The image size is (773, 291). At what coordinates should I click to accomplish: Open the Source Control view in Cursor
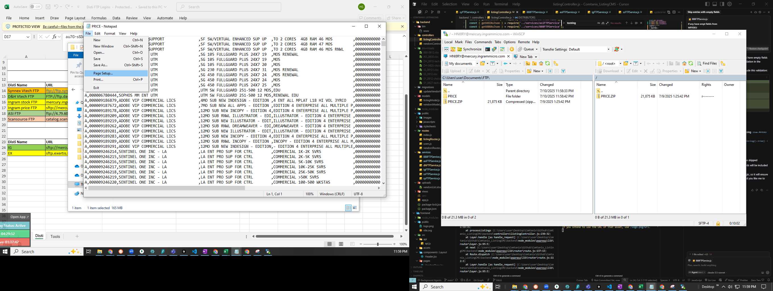pyautogui.click(x=432, y=12)
